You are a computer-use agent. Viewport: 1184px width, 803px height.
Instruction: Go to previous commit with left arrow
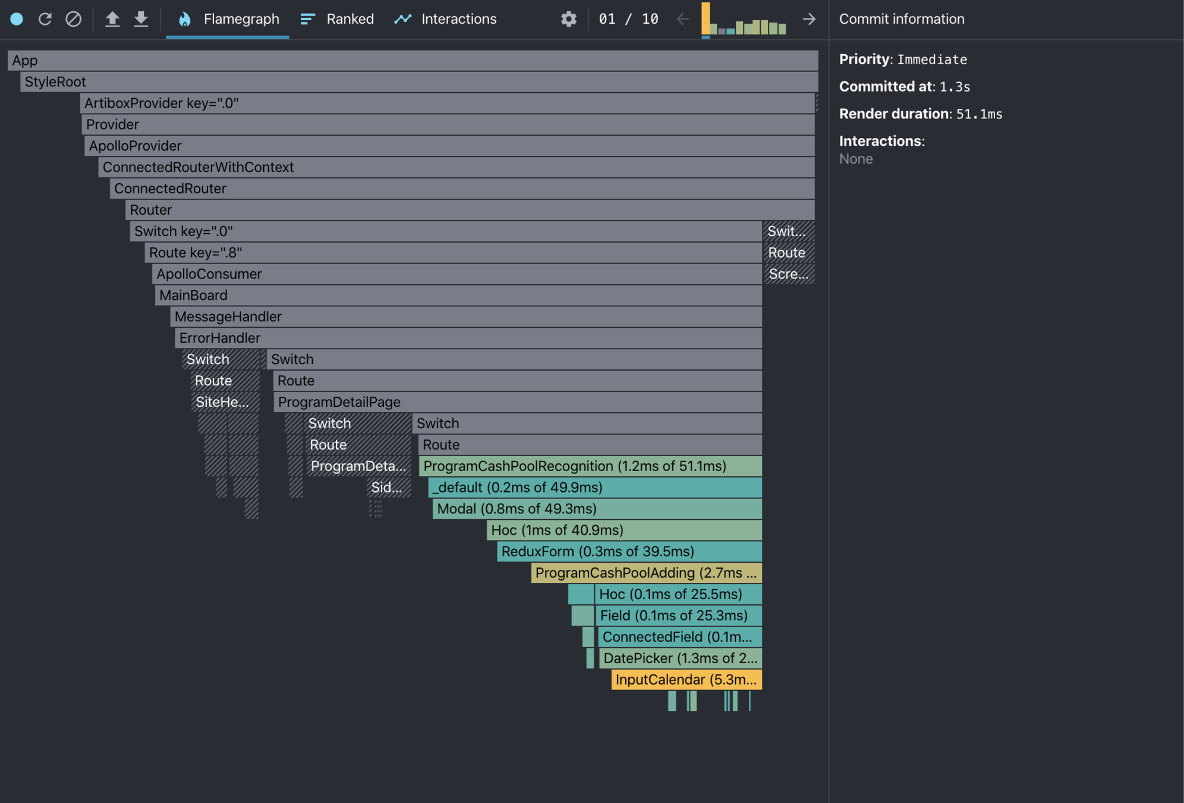coord(682,19)
